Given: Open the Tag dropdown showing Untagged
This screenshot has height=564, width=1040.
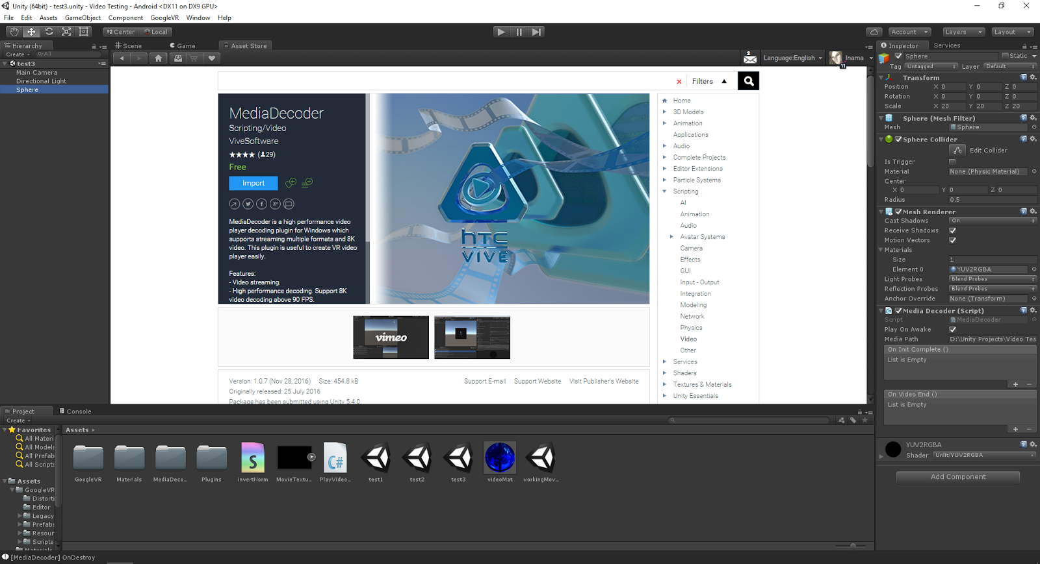Looking at the screenshot, I should (x=931, y=66).
